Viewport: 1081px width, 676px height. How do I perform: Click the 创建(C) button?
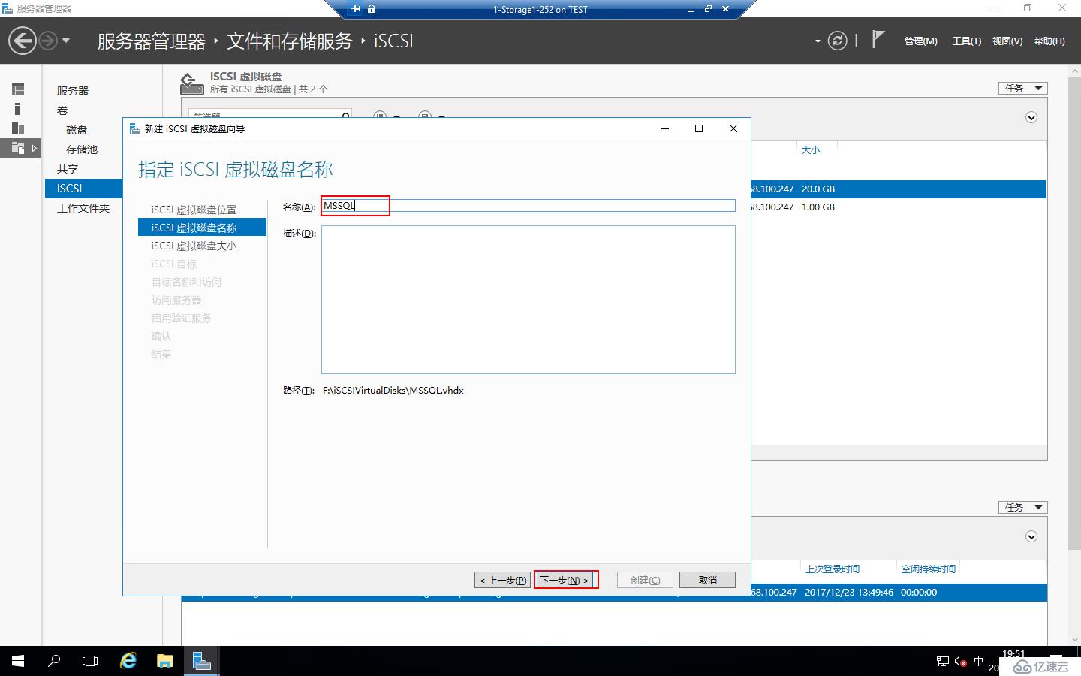click(645, 580)
